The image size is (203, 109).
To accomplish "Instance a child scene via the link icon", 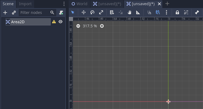I will (14, 13).
